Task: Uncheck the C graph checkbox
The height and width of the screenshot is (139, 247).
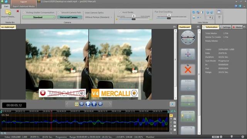Action: pos(175,122)
